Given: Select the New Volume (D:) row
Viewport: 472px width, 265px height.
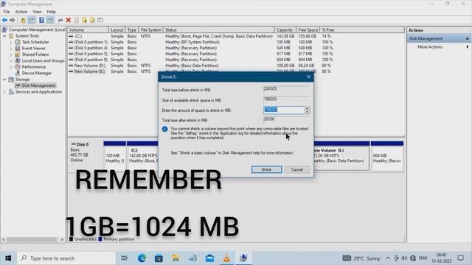Looking at the screenshot, I should click(x=201, y=66).
